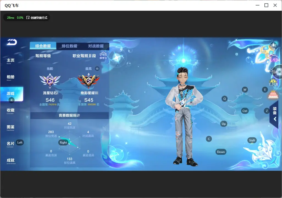Image resolution: width=282 pixels, height=198 pixels.
Task: Click the L134 level badge icon
Action: click(275, 59)
